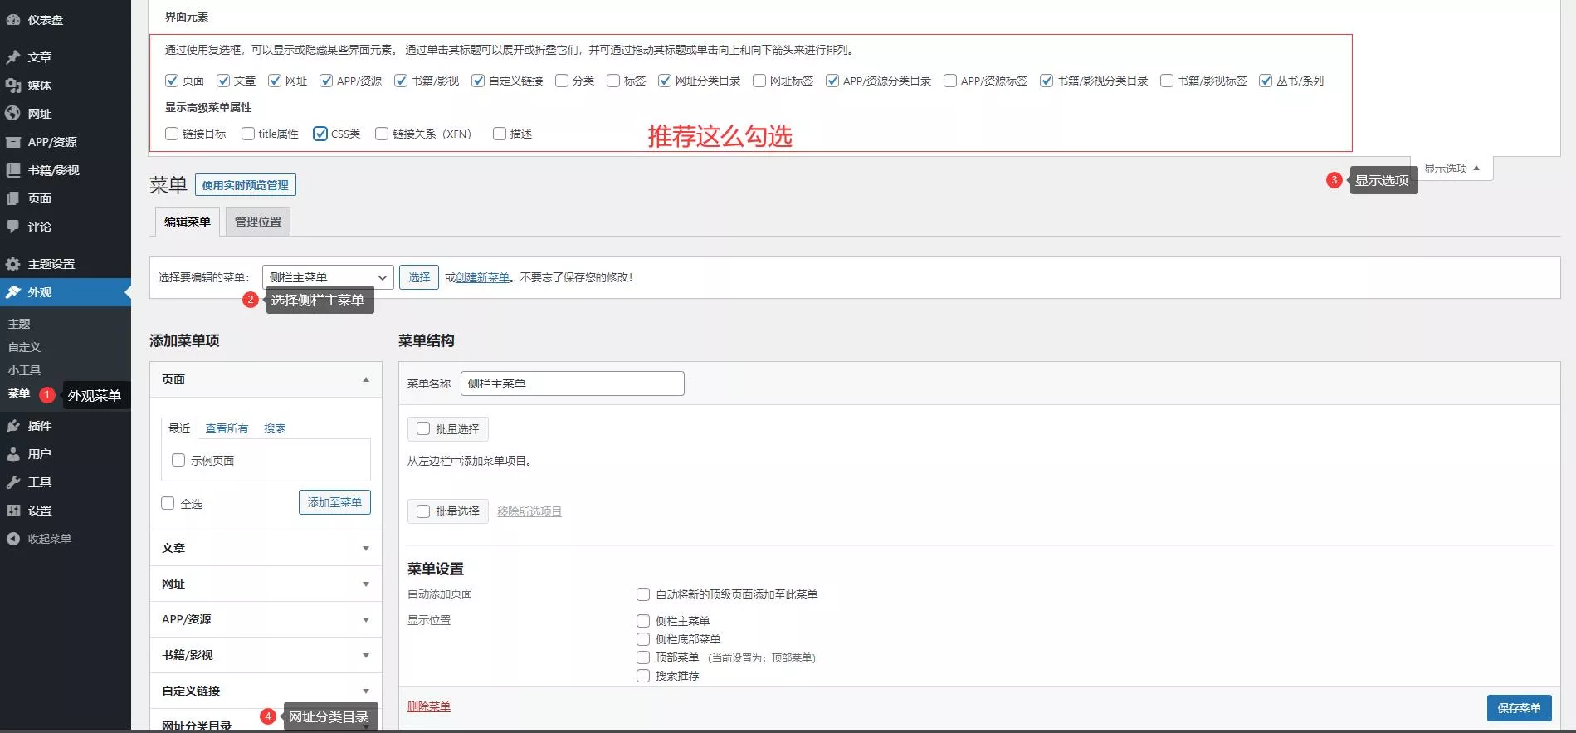Toggle the CSS类 checkbox
The width and height of the screenshot is (1576, 733).
click(320, 134)
